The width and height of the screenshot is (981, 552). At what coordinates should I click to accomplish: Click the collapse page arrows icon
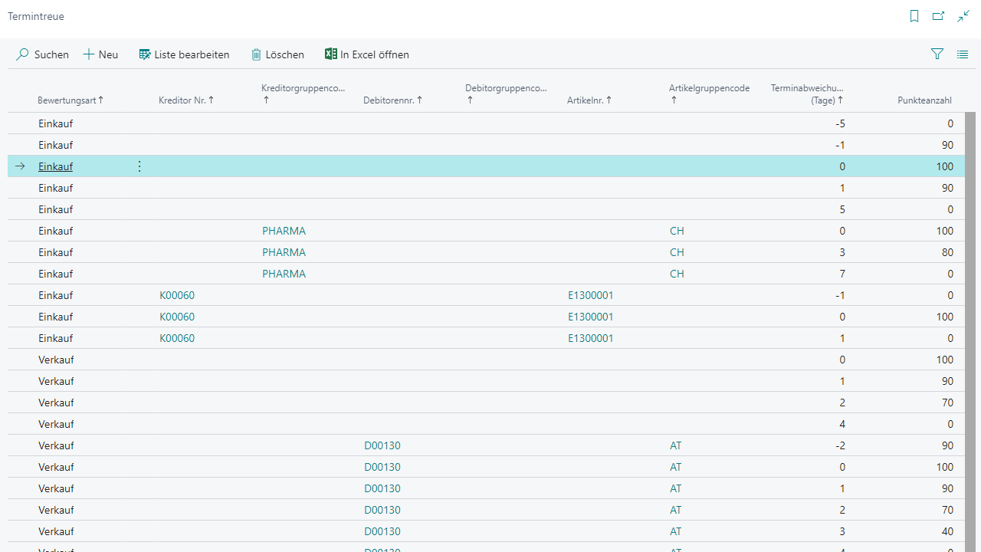tap(963, 16)
